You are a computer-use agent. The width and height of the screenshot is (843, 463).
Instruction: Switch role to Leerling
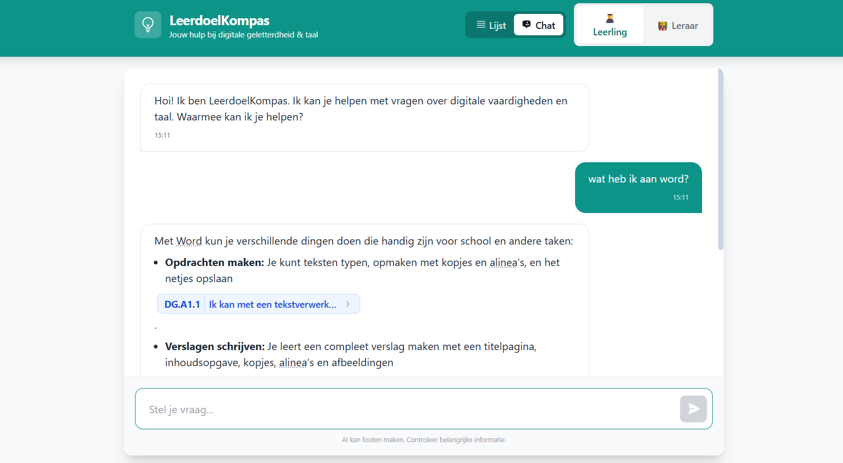pos(609,25)
